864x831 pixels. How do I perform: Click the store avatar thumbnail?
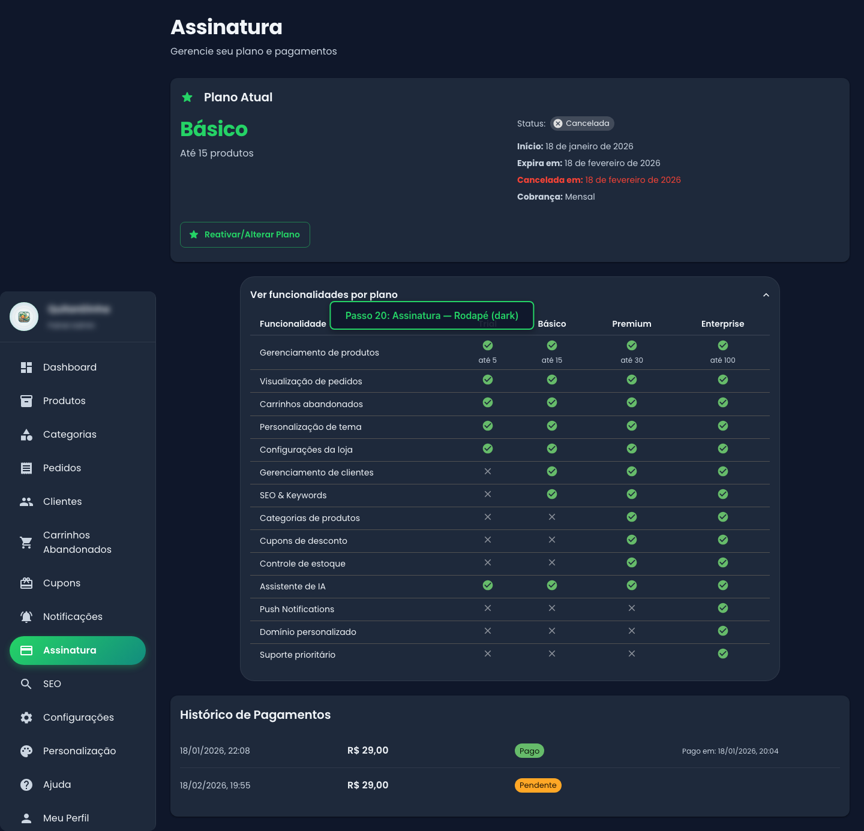tap(24, 317)
